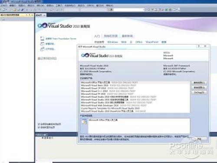Switch to the 最新新闻 tab

tap(127, 36)
